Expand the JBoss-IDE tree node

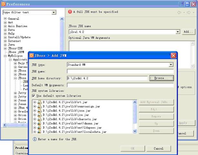coord(5,48)
